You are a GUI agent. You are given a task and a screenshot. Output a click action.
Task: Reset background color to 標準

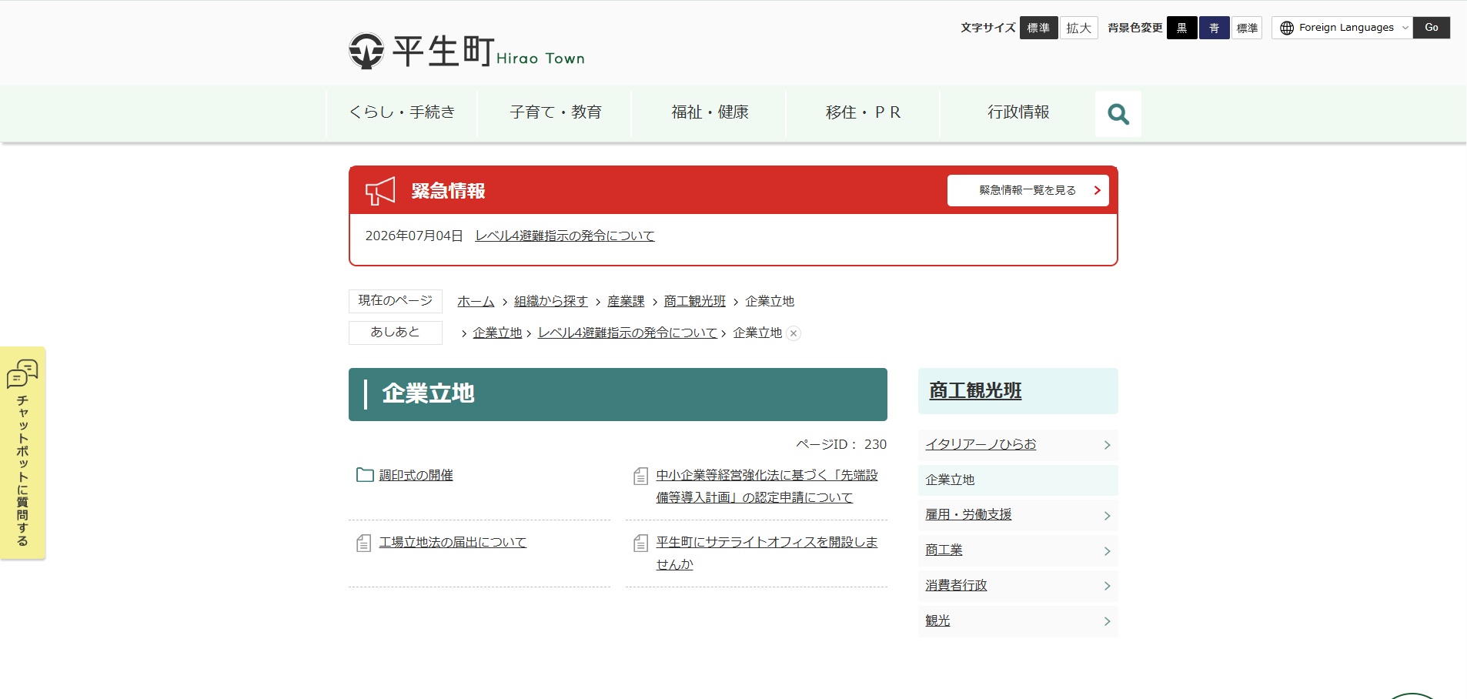[x=1246, y=28]
